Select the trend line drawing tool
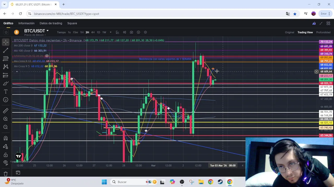 coord(6,50)
